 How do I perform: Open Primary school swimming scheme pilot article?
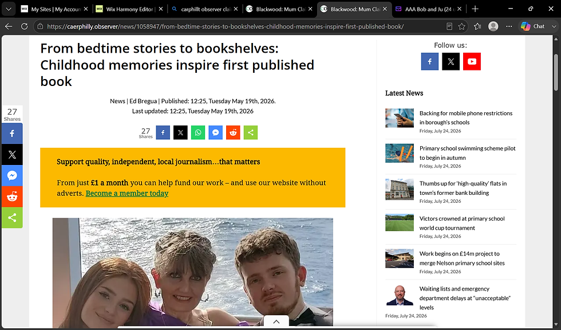click(x=467, y=153)
